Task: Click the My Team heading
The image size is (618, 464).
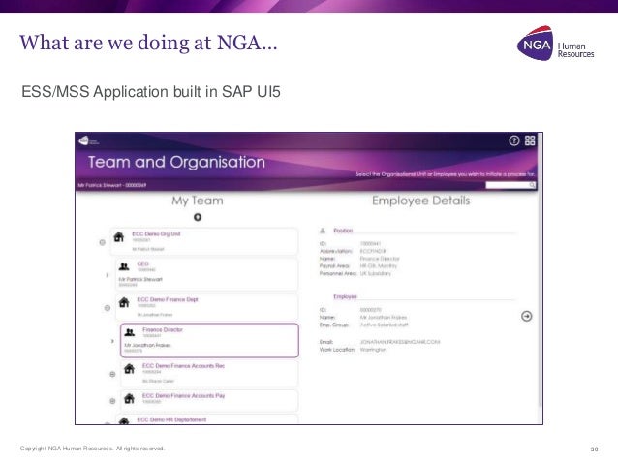Action: tap(198, 201)
